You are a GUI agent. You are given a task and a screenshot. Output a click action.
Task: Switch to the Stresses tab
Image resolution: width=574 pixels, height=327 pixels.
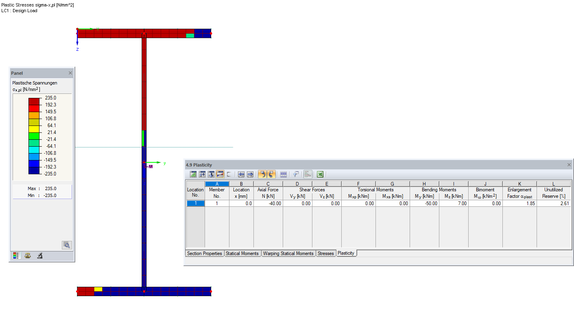(325, 253)
